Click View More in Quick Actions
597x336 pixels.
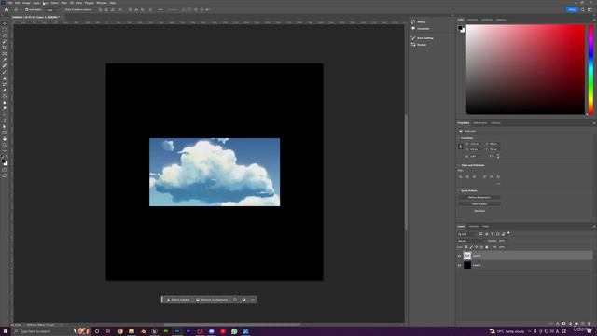click(x=479, y=211)
